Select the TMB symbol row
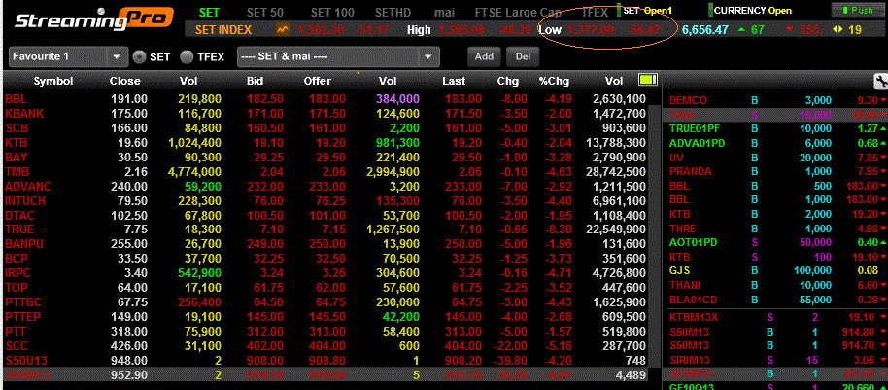888x390 pixels. [325, 171]
